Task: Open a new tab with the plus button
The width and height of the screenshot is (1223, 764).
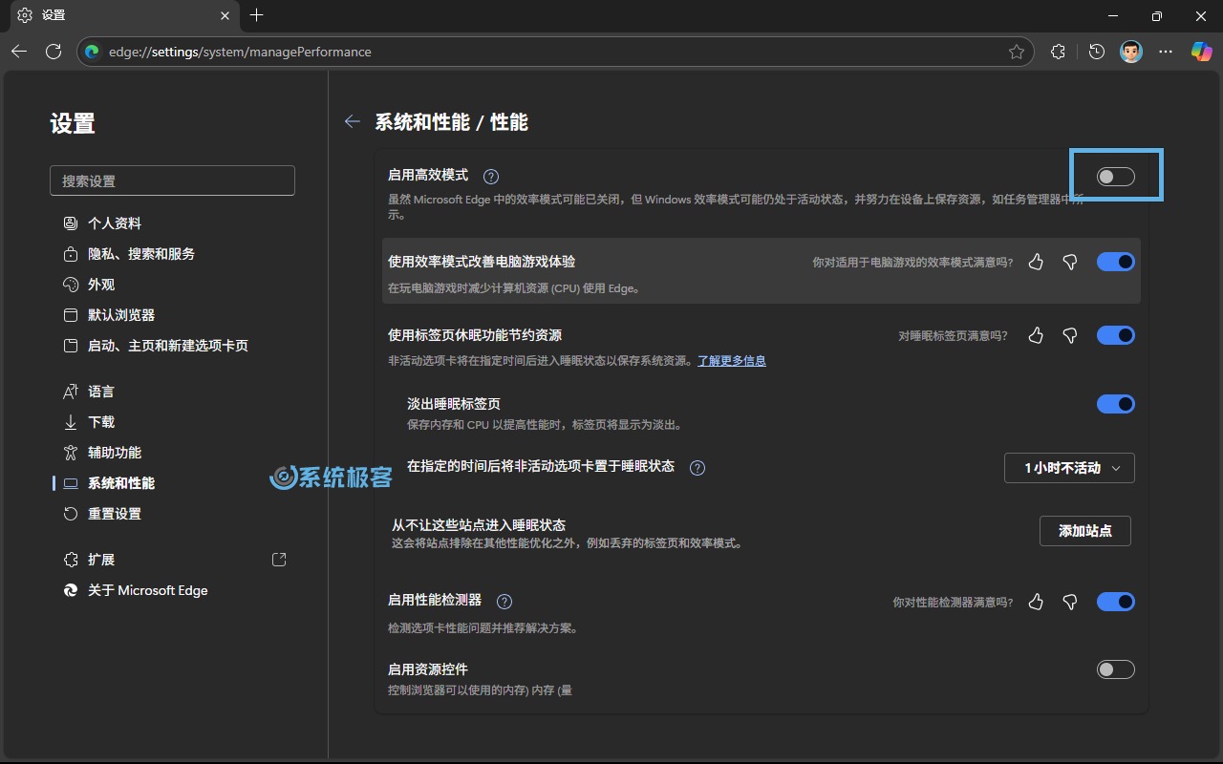Action: click(256, 15)
